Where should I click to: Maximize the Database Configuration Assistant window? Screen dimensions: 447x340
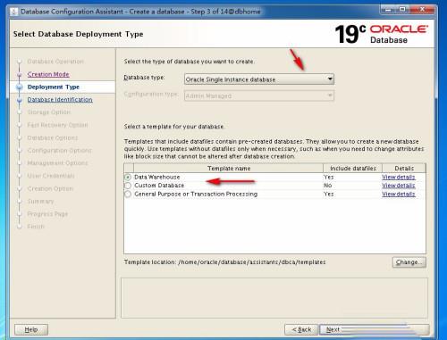coord(402,10)
